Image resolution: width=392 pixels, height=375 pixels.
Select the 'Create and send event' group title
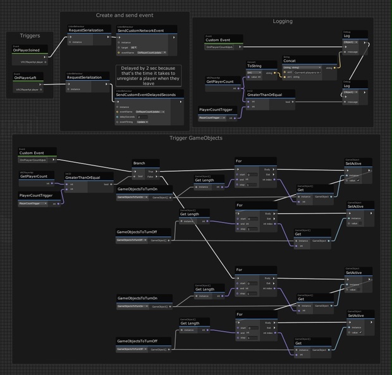[125, 15]
